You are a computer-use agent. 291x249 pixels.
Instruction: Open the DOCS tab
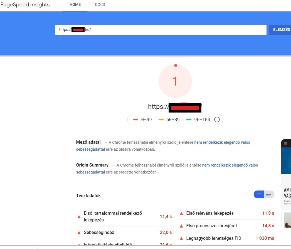pos(100,5)
